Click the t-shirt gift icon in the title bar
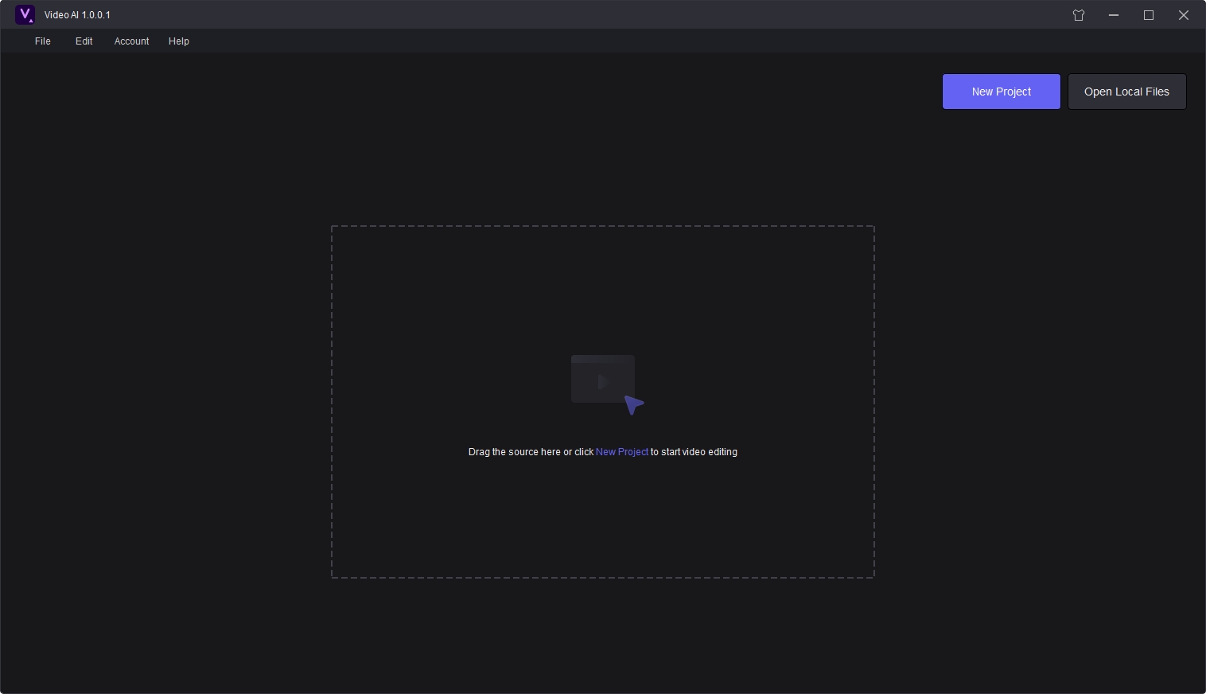Screen dimensions: 1206x694 (1078, 15)
